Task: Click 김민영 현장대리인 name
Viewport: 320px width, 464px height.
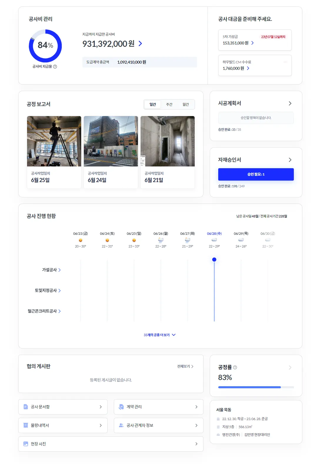Action: point(257,435)
